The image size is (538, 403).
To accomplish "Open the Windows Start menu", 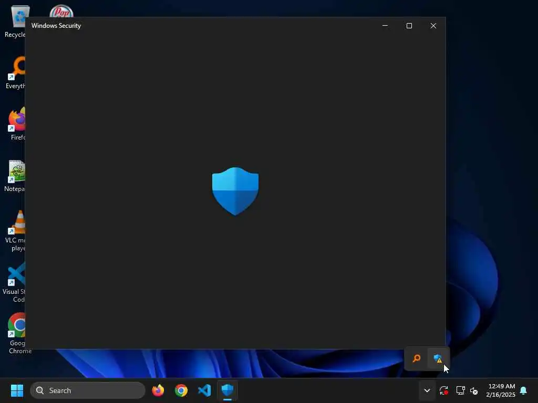I will pos(17,390).
